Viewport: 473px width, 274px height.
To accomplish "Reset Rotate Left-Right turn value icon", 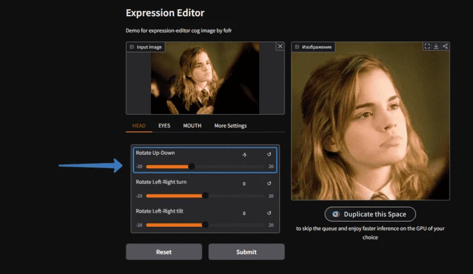I will (269, 183).
